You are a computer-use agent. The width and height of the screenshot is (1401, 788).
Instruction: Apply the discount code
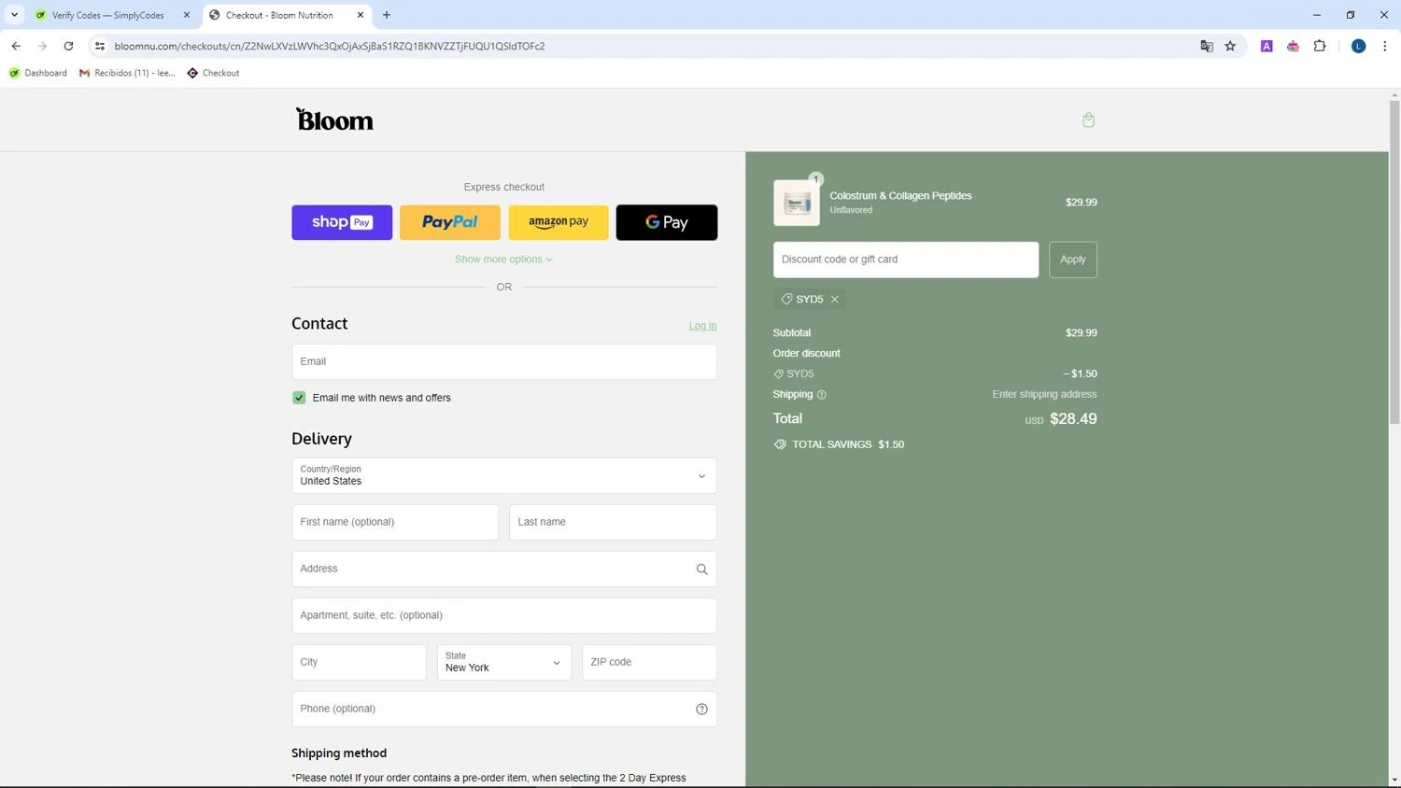coord(1073,260)
